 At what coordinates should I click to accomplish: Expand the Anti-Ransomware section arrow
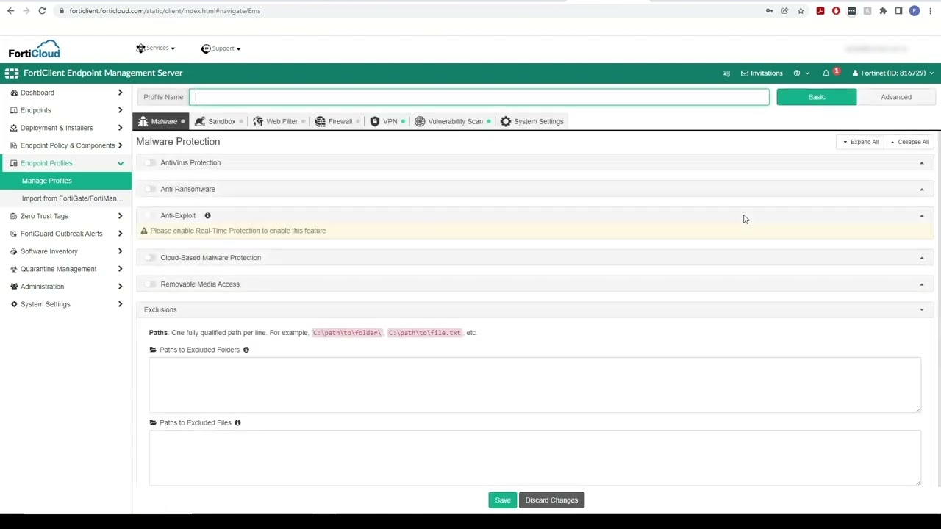[x=922, y=190]
